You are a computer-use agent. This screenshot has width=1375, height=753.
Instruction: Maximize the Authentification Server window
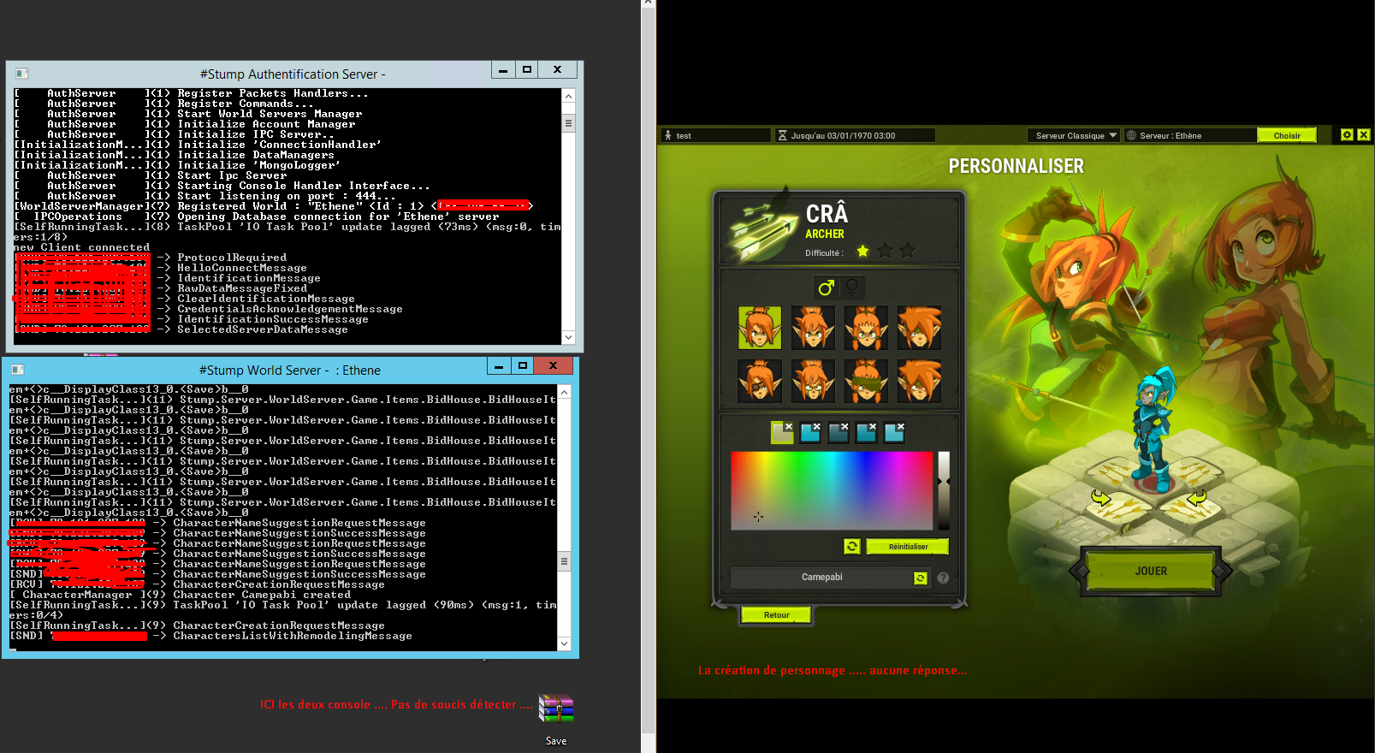[527, 70]
